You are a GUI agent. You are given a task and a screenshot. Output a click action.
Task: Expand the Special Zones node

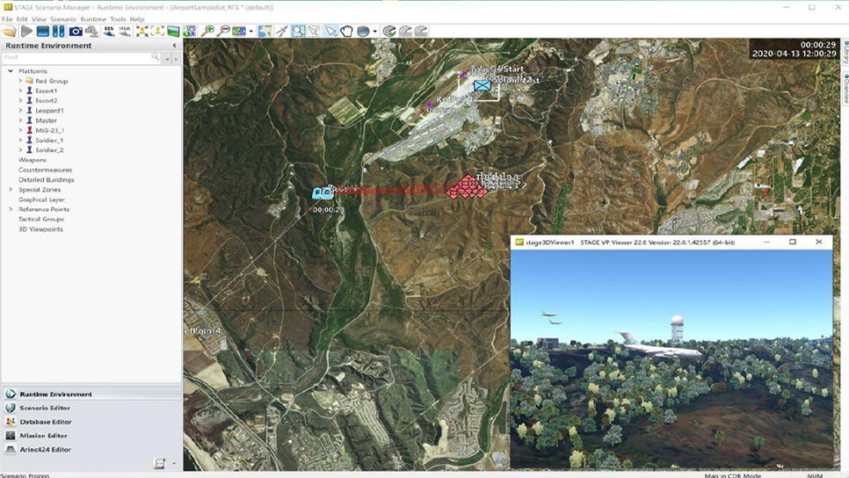point(11,190)
